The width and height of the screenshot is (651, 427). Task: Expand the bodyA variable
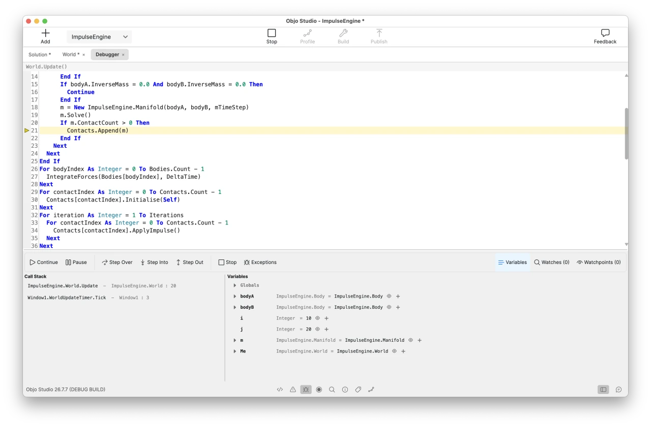click(x=235, y=296)
